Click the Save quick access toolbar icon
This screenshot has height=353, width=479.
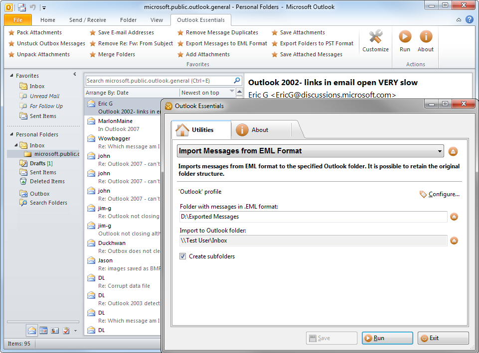[x=22, y=7]
